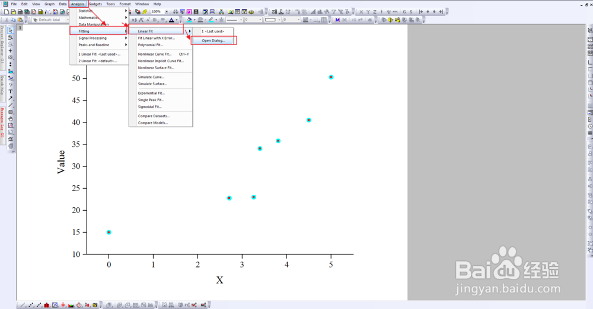Open the Gadgets menu
Screen dimensions: 593x309
pyautogui.click(x=95, y=4)
